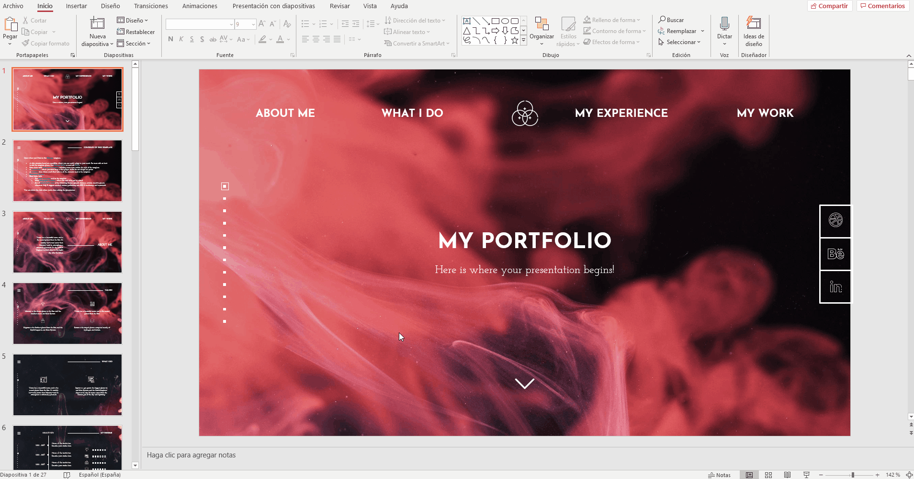Viewport: 914px width, 479px height.
Task: Click fit slide to window icon
Action: pos(909,475)
